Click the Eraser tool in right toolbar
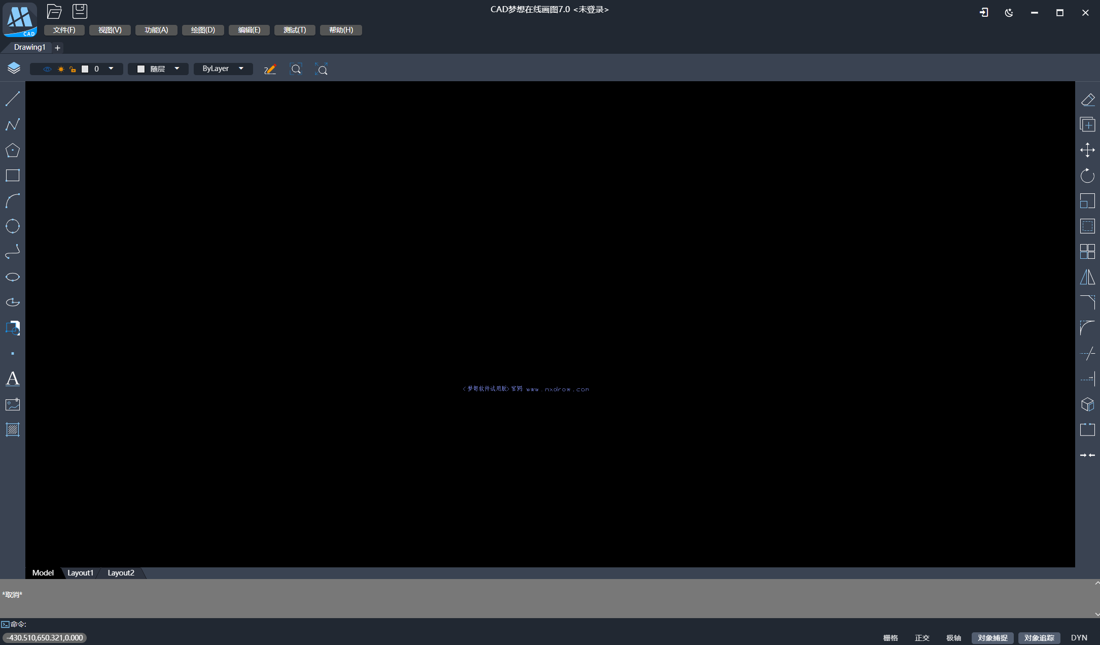This screenshot has height=645, width=1100. click(x=1087, y=99)
